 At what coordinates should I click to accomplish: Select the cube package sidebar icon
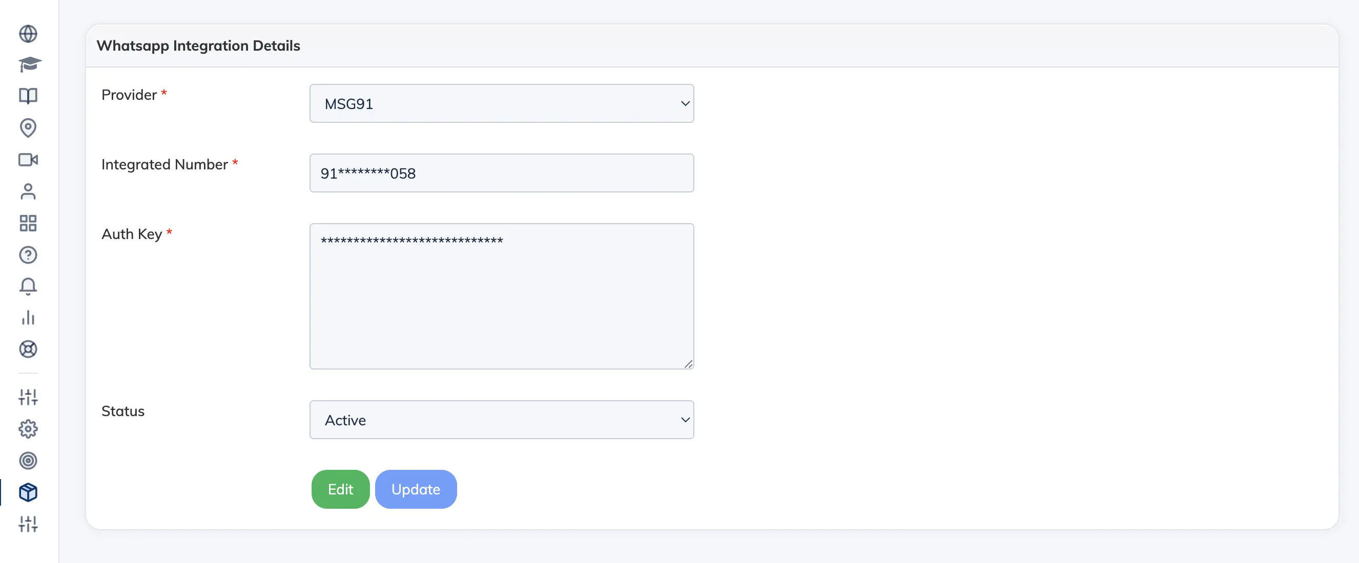click(x=28, y=492)
